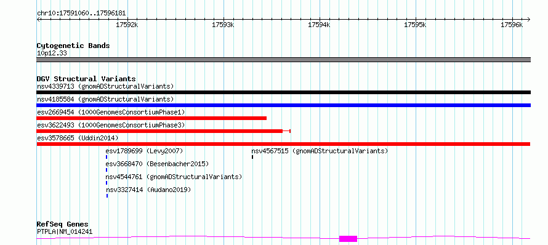Click the 17593k ruler label

(x=223, y=25)
